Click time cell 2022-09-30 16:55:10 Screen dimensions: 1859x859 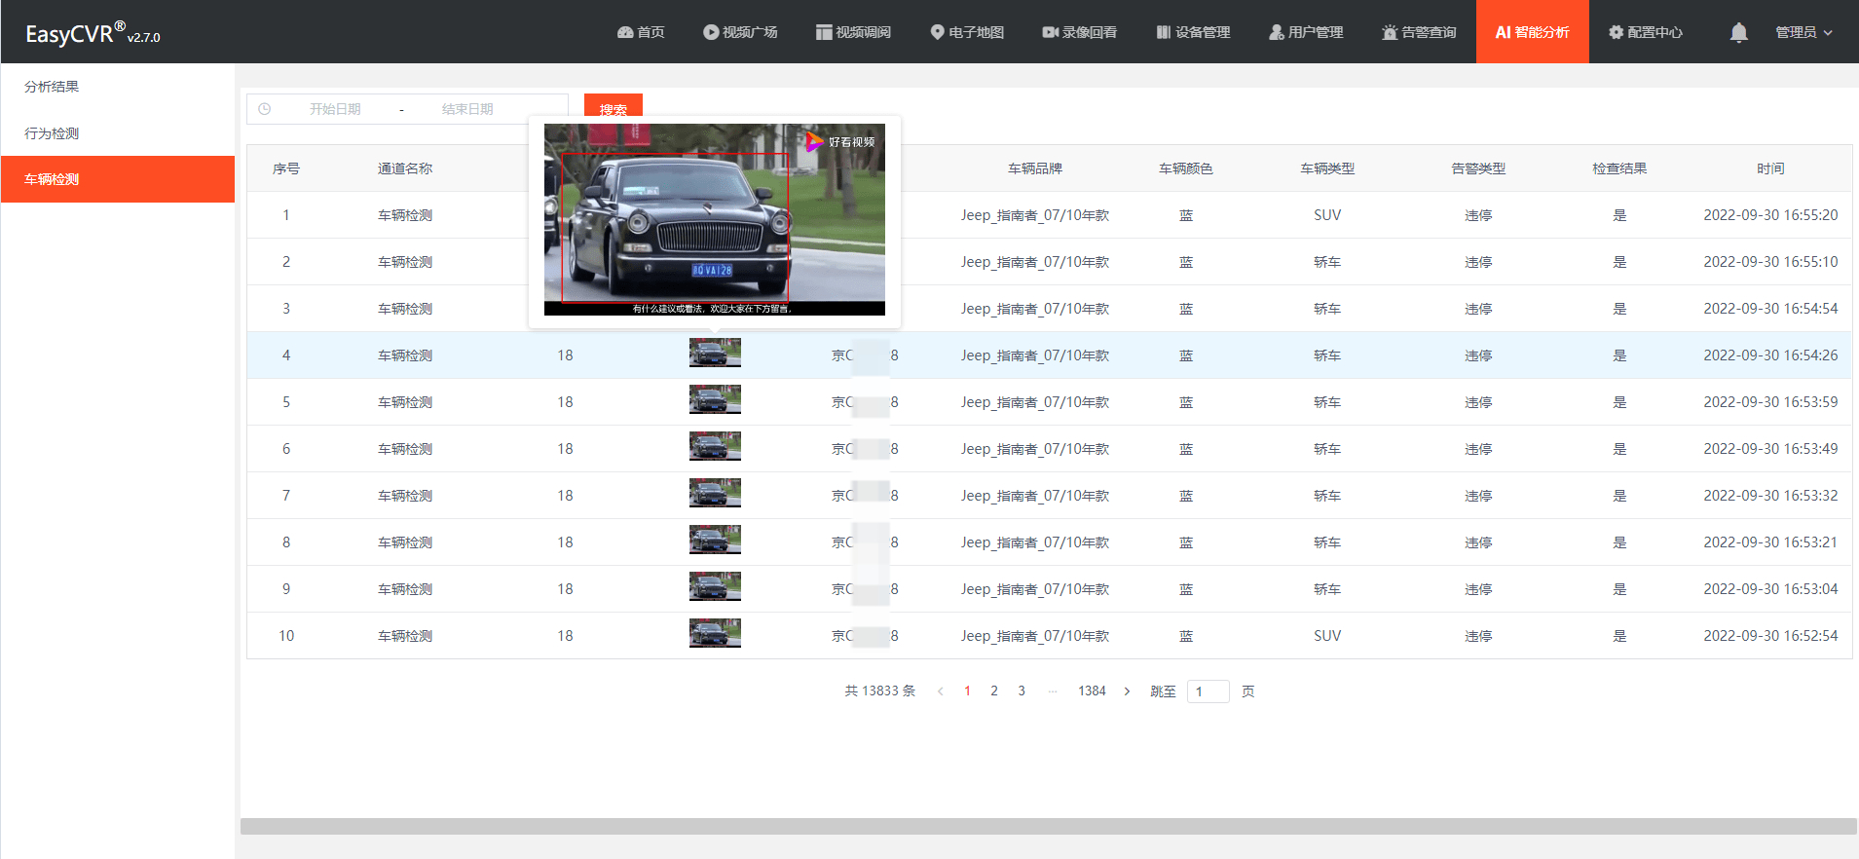(x=1770, y=262)
